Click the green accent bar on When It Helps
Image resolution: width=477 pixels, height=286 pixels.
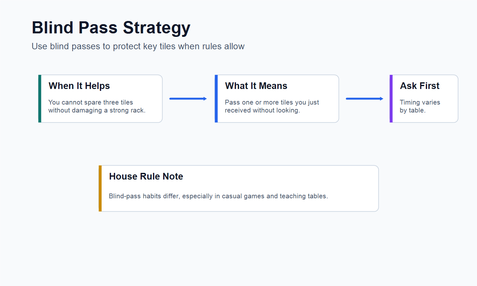pyautogui.click(x=40, y=99)
